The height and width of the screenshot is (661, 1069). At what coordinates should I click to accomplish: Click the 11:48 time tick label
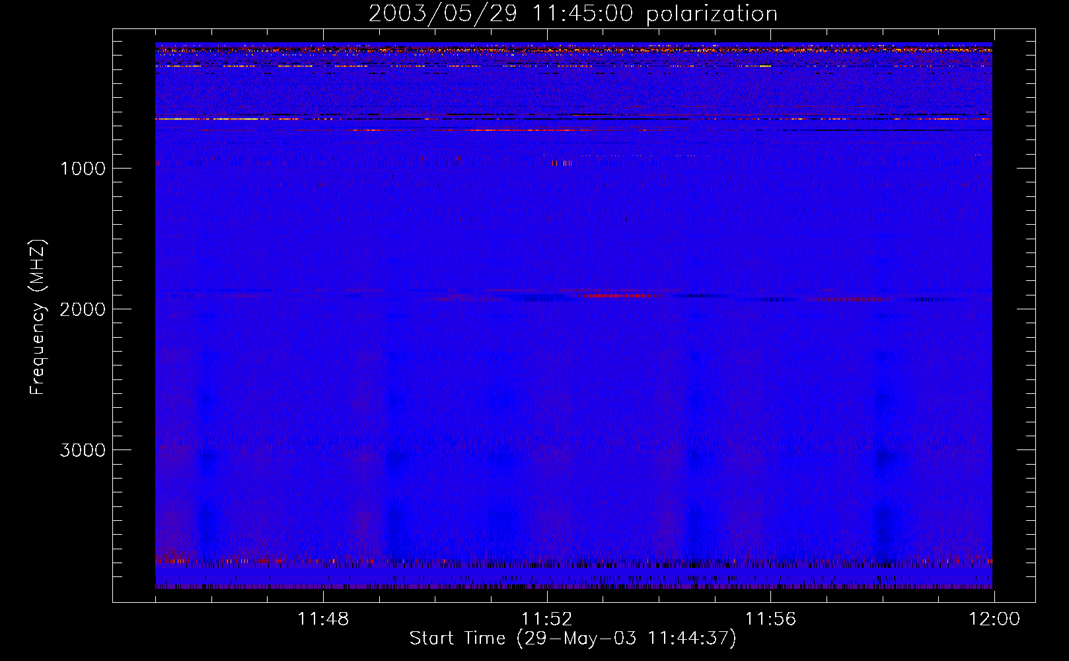[x=323, y=619]
